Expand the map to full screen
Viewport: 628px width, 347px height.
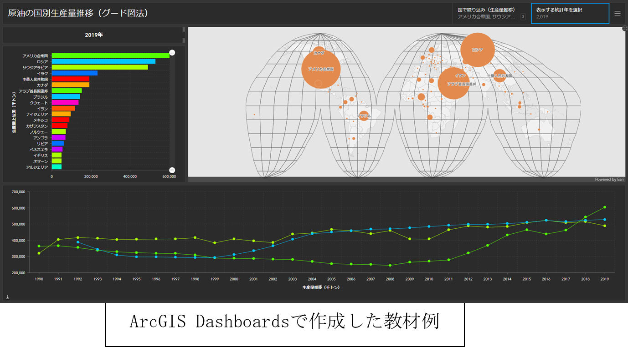(625, 29)
